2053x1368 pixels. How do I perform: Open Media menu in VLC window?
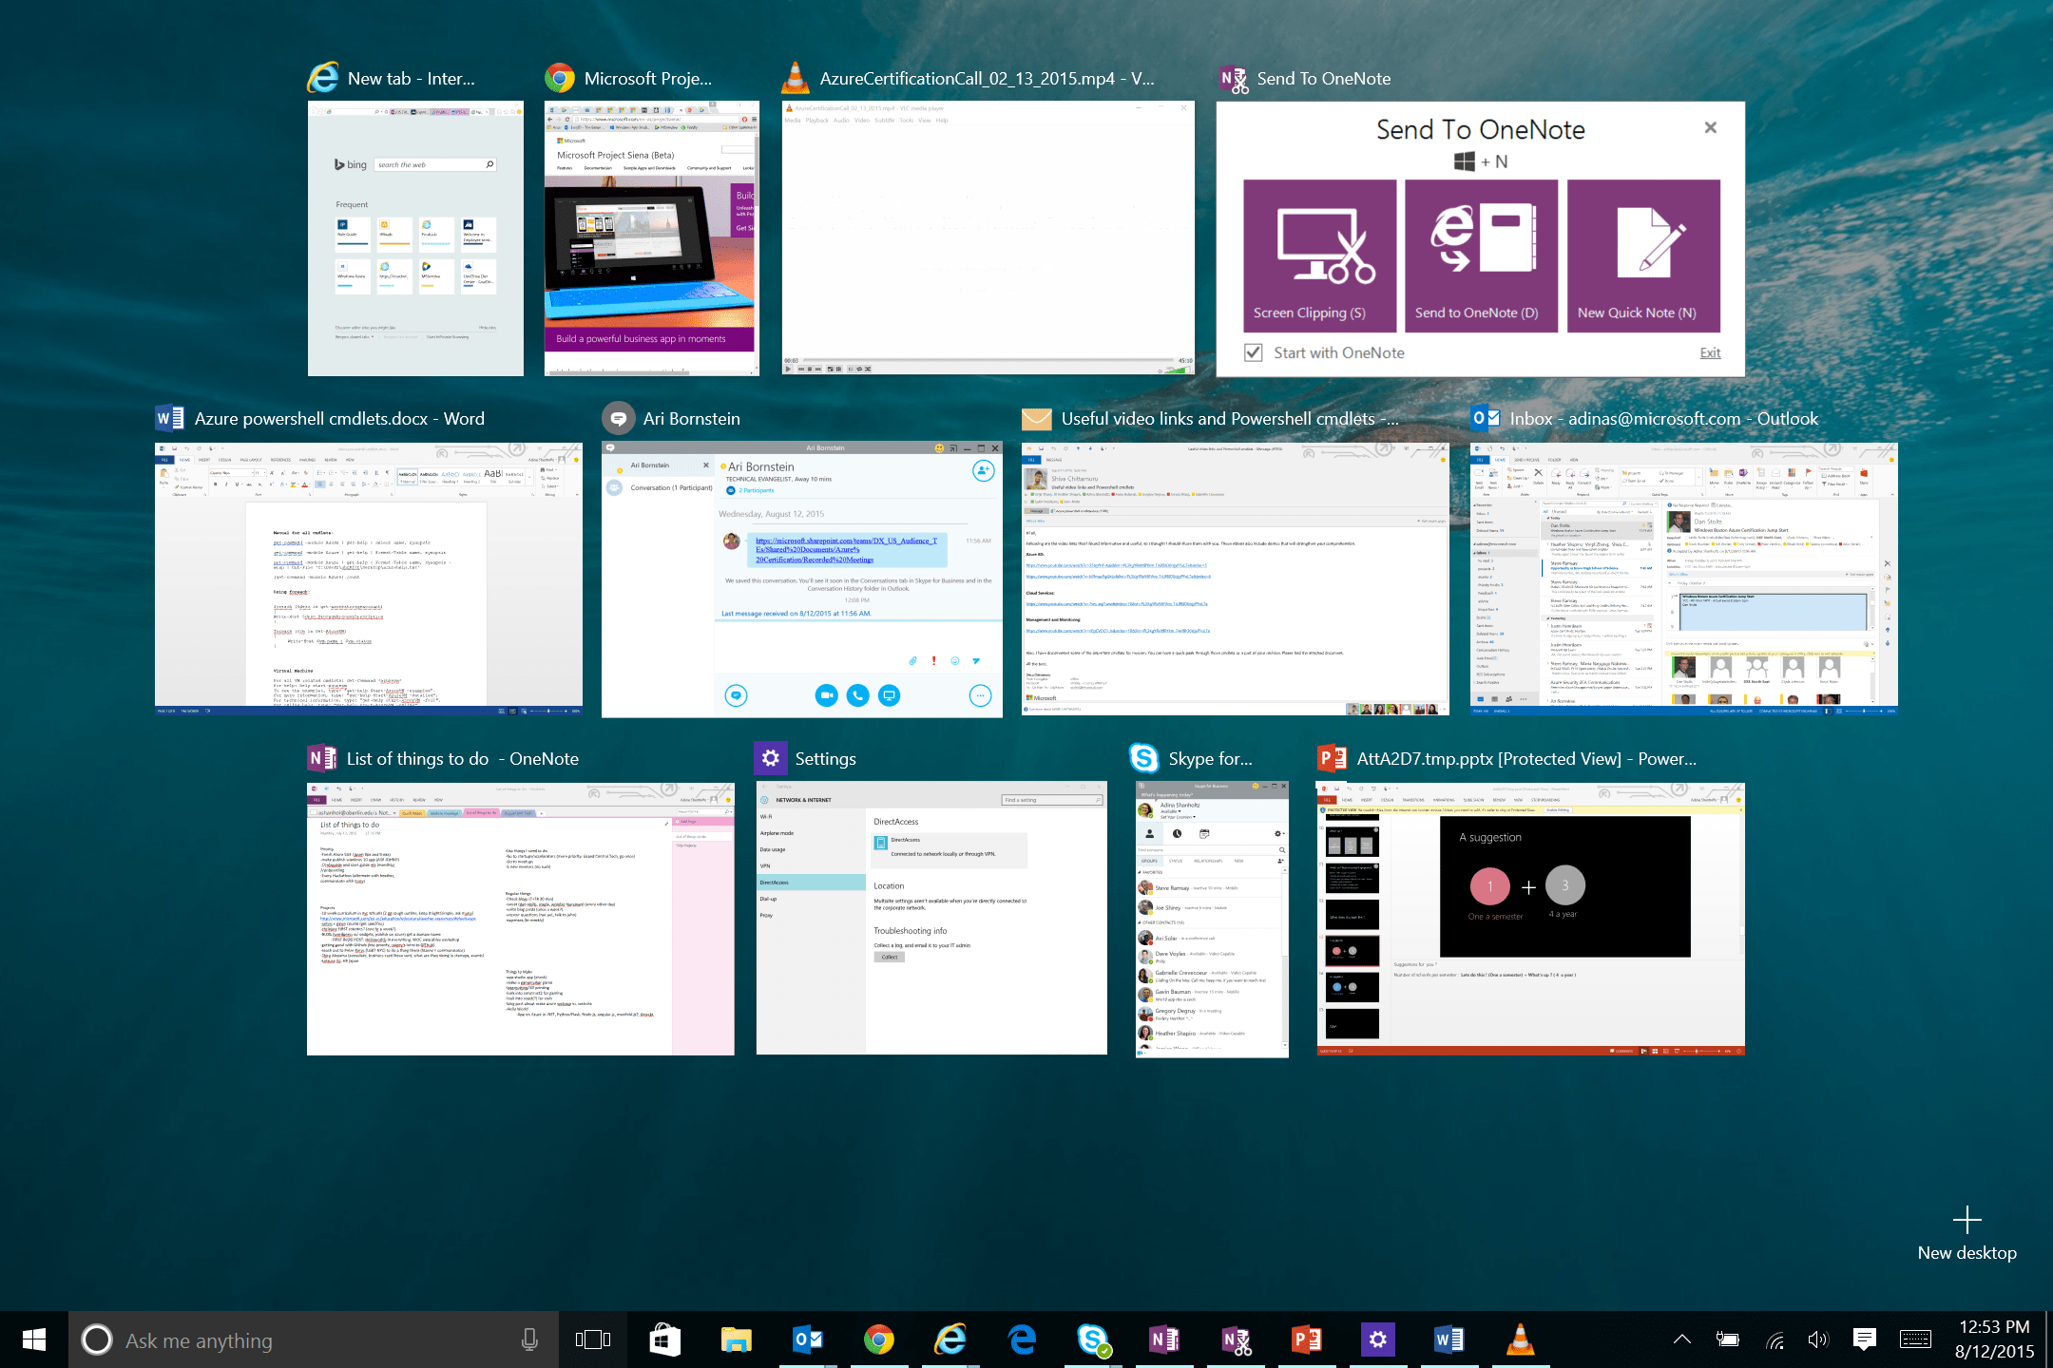tap(793, 121)
